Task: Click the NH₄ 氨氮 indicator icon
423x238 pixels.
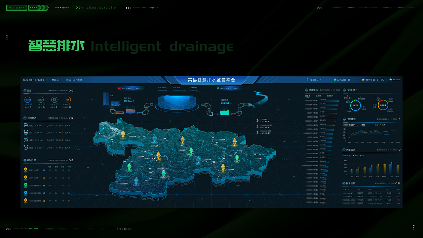Action: [26, 126]
